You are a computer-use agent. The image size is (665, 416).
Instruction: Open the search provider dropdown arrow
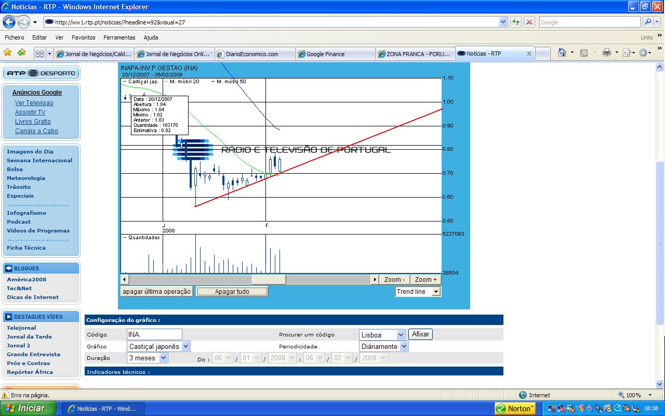tap(657, 22)
